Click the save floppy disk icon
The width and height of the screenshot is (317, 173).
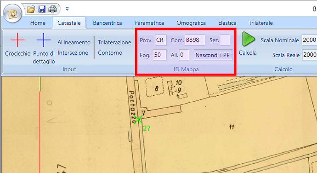(42, 9)
